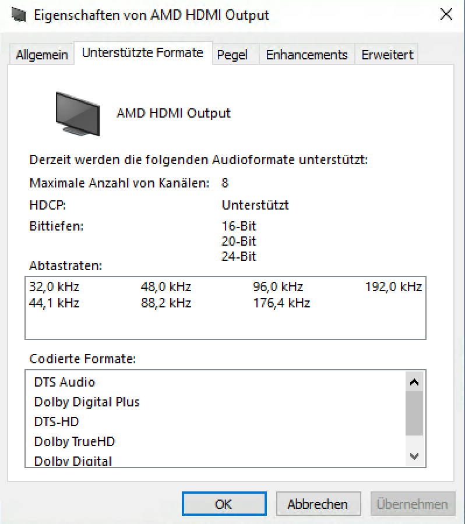Select the Unterstützte Formate tab
Screen dimensions: 465x524
pos(143,53)
